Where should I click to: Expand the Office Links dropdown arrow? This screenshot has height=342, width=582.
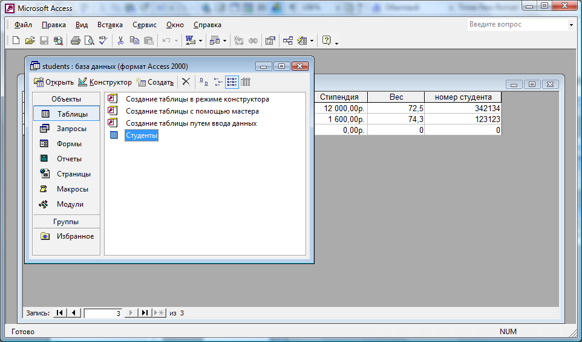pos(200,40)
